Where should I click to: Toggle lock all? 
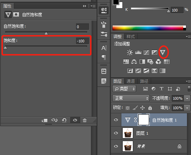coord(150,108)
